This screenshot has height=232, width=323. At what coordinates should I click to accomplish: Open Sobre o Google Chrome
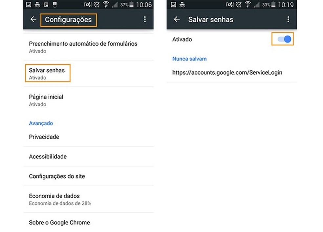pos(88,222)
